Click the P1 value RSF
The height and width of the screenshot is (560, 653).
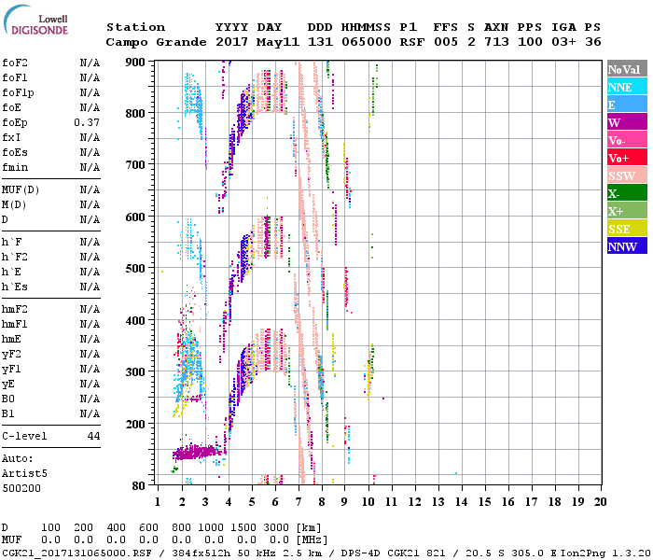412,42
